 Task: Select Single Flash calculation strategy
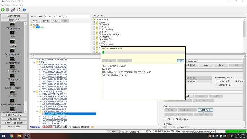[217, 81]
